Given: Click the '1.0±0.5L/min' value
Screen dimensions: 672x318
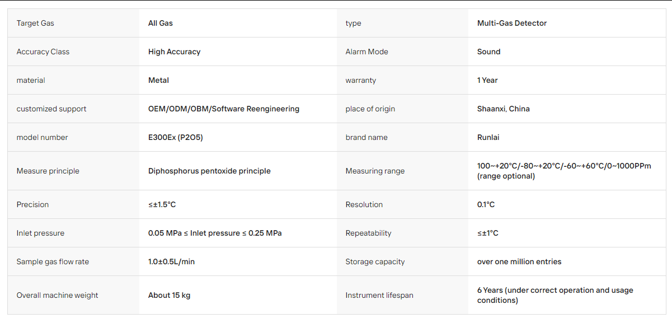Looking at the screenshot, I should [x=171, y=261].
